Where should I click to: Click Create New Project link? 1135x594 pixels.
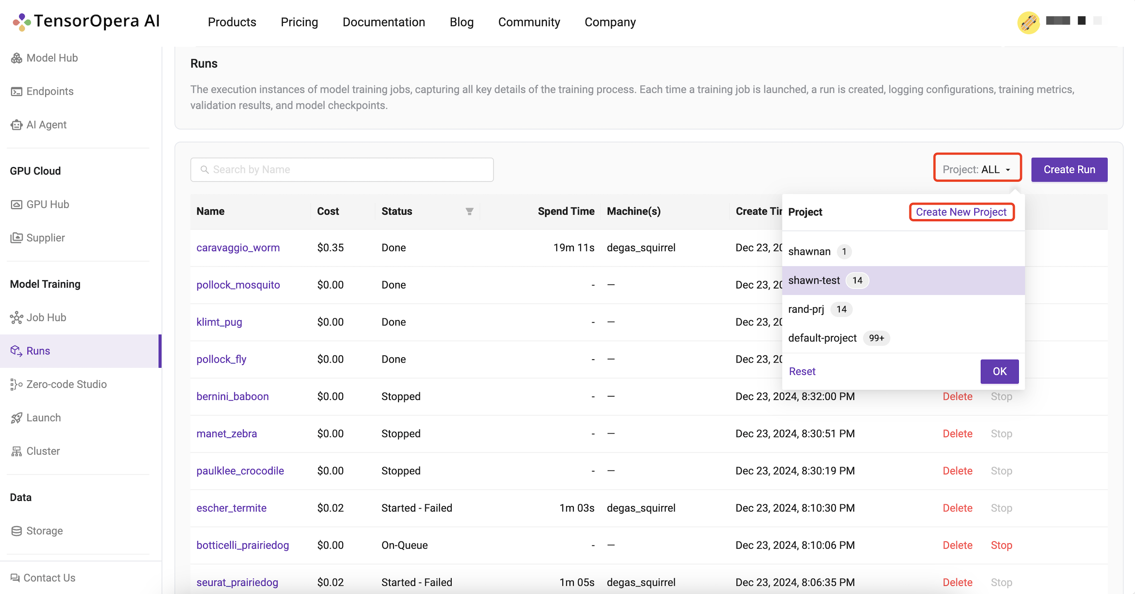click(961, 212)
